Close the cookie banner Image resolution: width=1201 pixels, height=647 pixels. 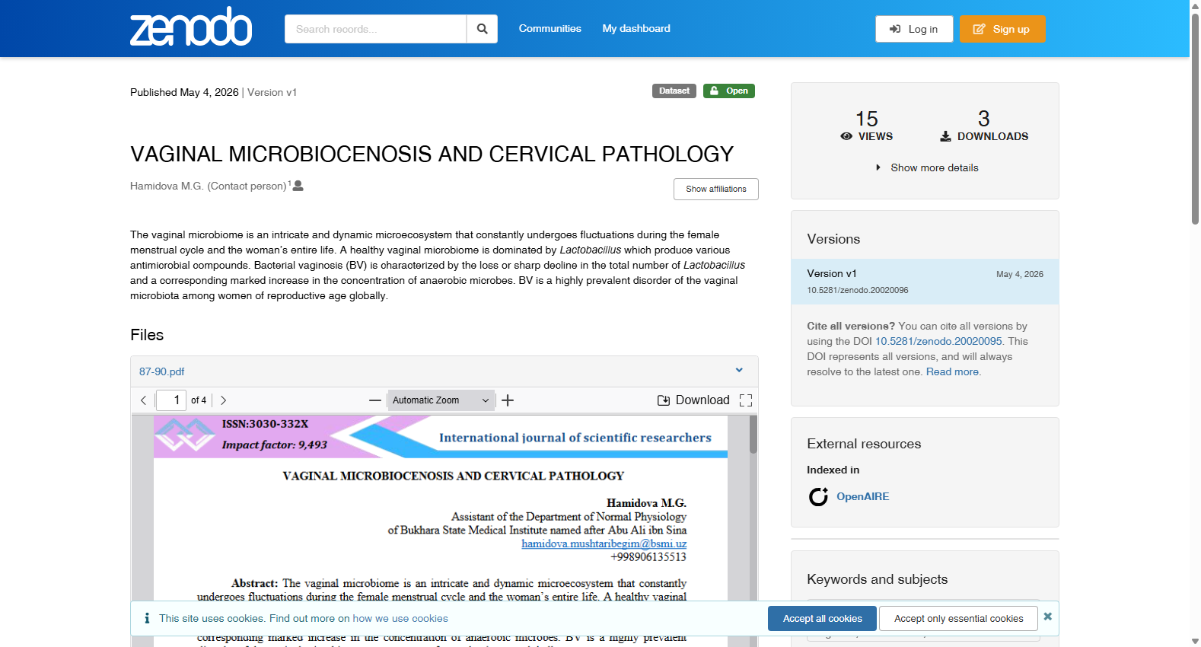(x=1048, y=617)
